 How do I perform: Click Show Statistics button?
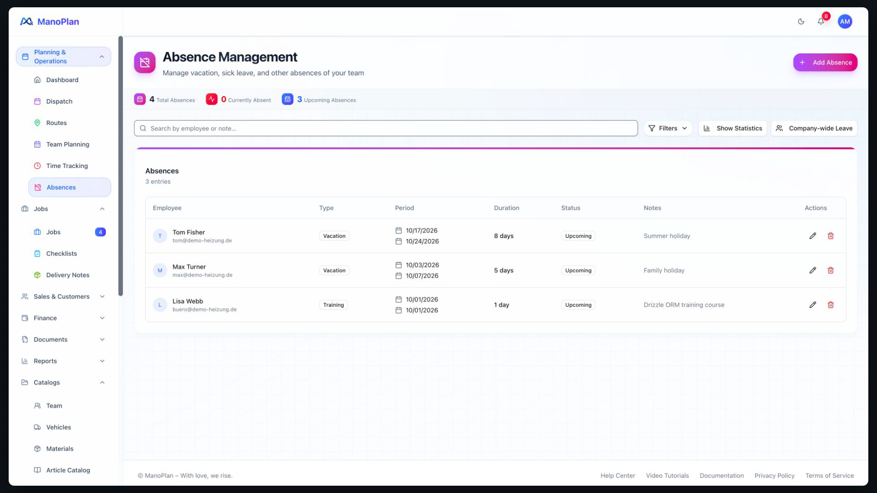[x=732, y=128]
